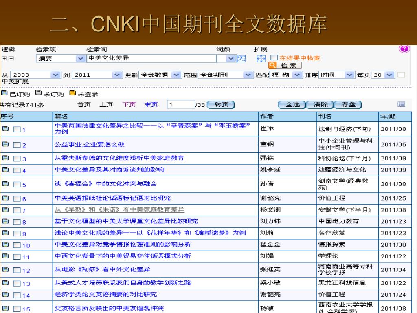The image size is (417, 313).
Task: Open the 匹配 dropdown showing 模糊
Action: click(x=286, y=75)
